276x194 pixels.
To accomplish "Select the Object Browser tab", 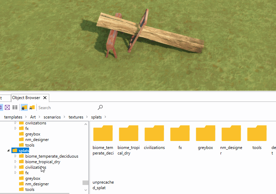I will pos(26,98).
